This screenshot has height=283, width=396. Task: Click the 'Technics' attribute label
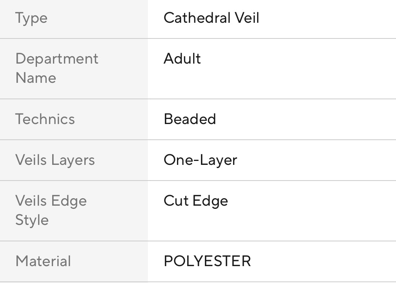click(45, 119)
